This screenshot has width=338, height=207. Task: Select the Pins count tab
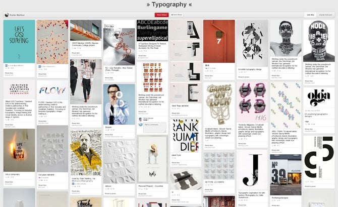click(x=311, y=15)
